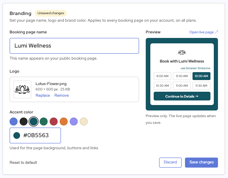Pick the 9:00 AM slot in preview
This screenshot has width=228, height=178.
tap(162, 76)
